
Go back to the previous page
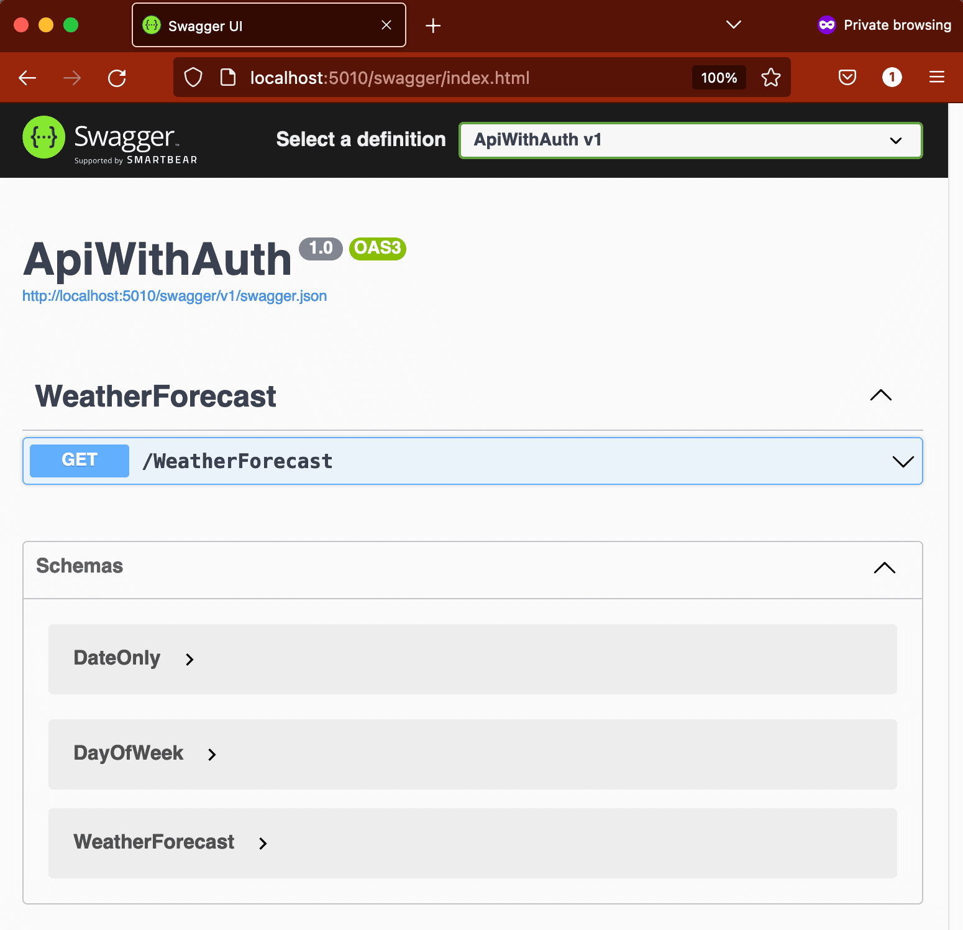click(x=27, y=78)
